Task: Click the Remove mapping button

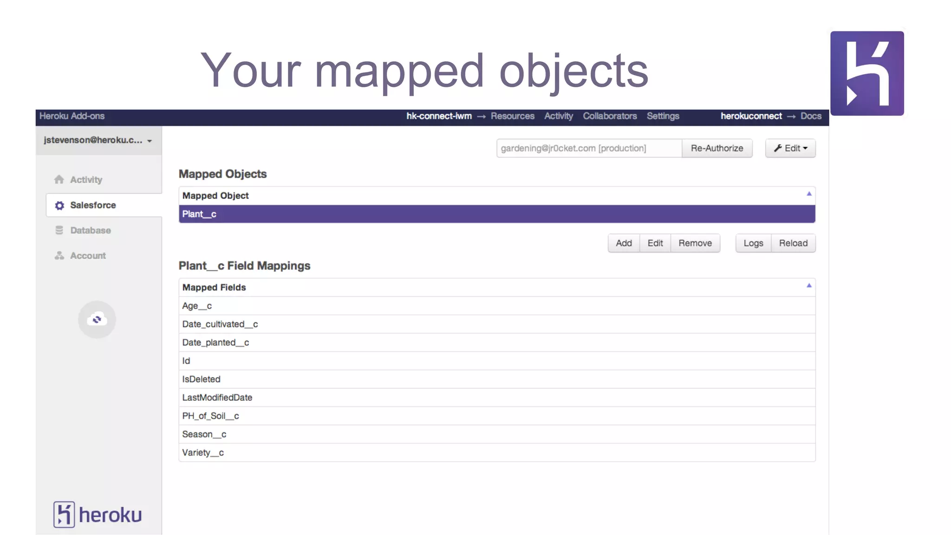Action: coord(695,243)
